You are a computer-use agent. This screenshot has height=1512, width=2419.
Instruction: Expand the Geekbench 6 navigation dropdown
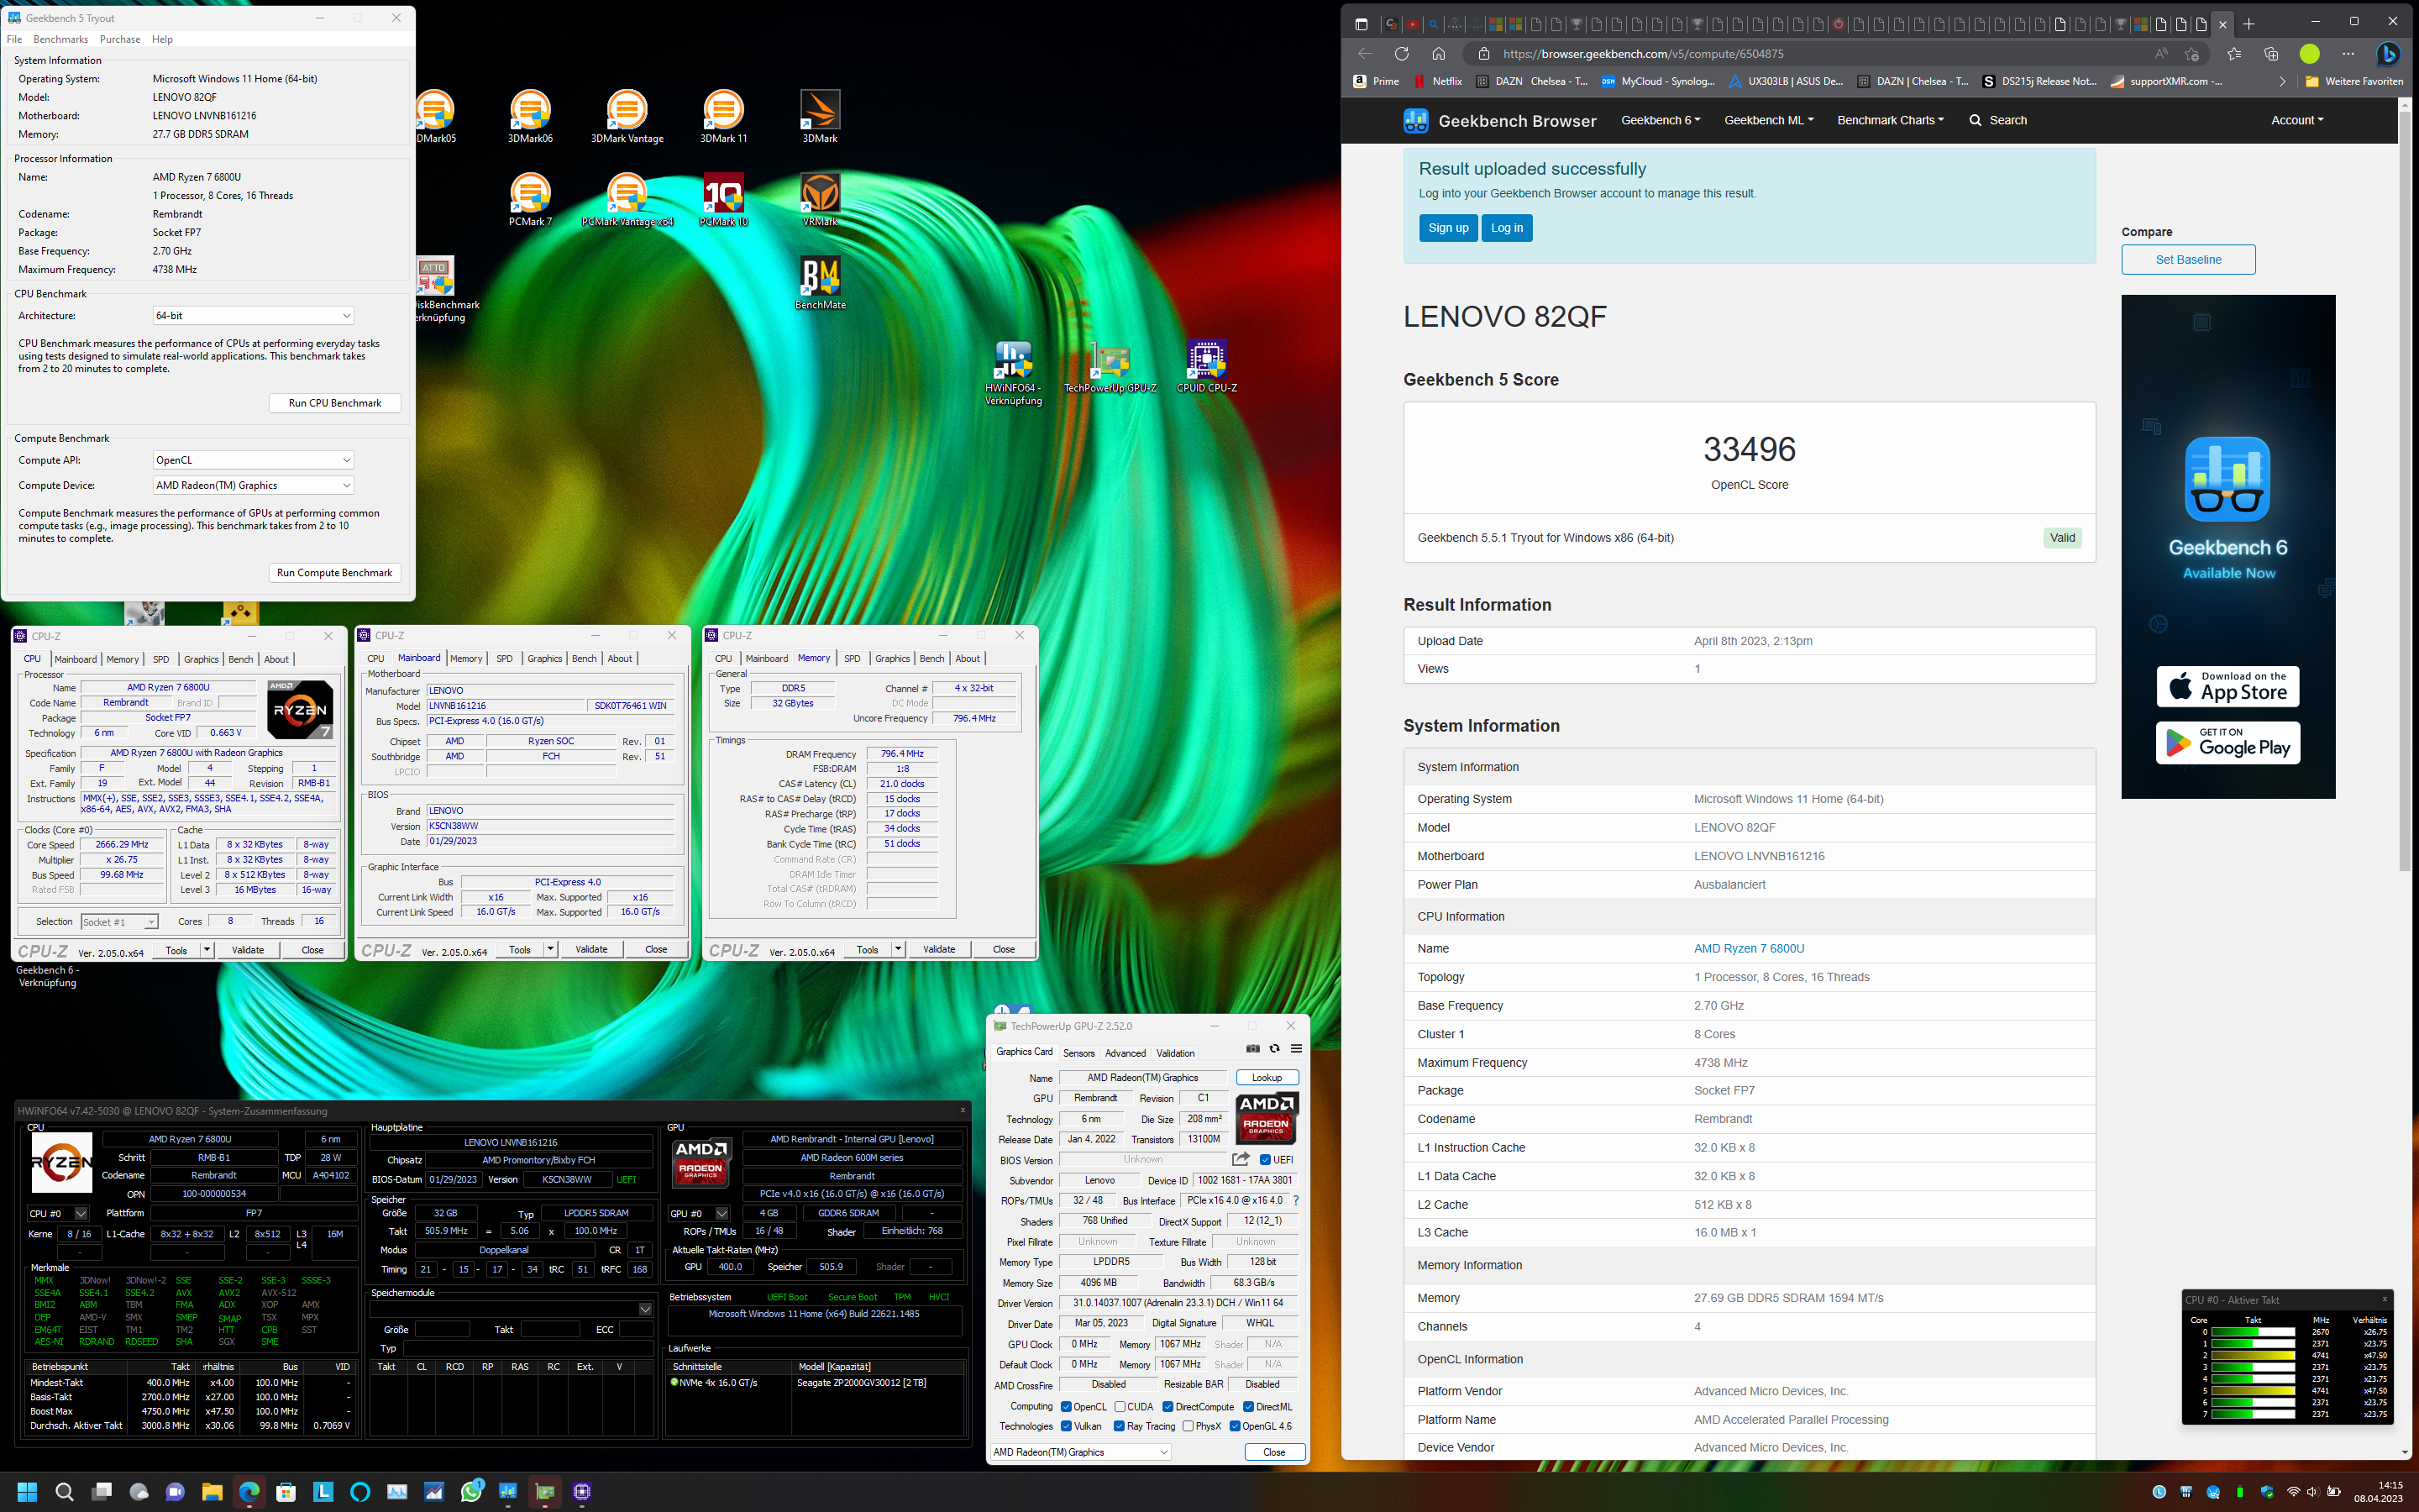coord(1661,120)
